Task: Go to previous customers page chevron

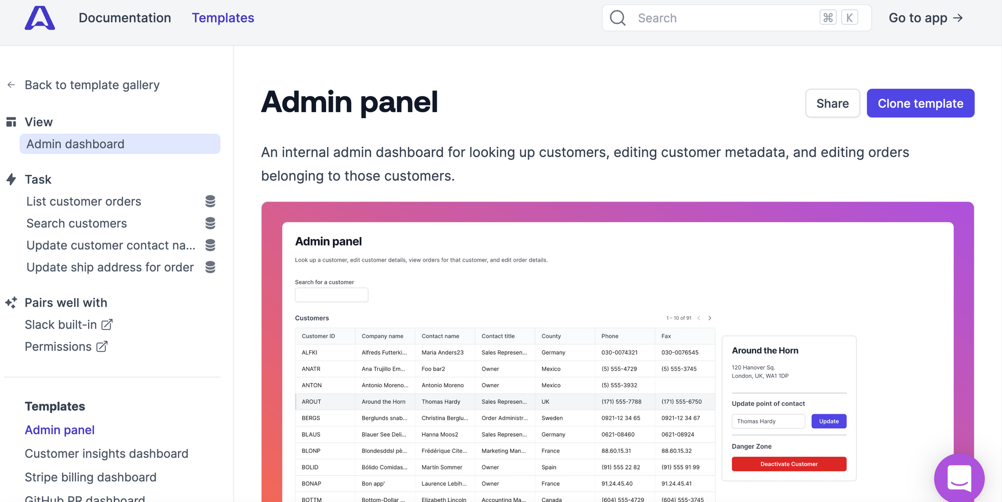Action: [699, 318]
